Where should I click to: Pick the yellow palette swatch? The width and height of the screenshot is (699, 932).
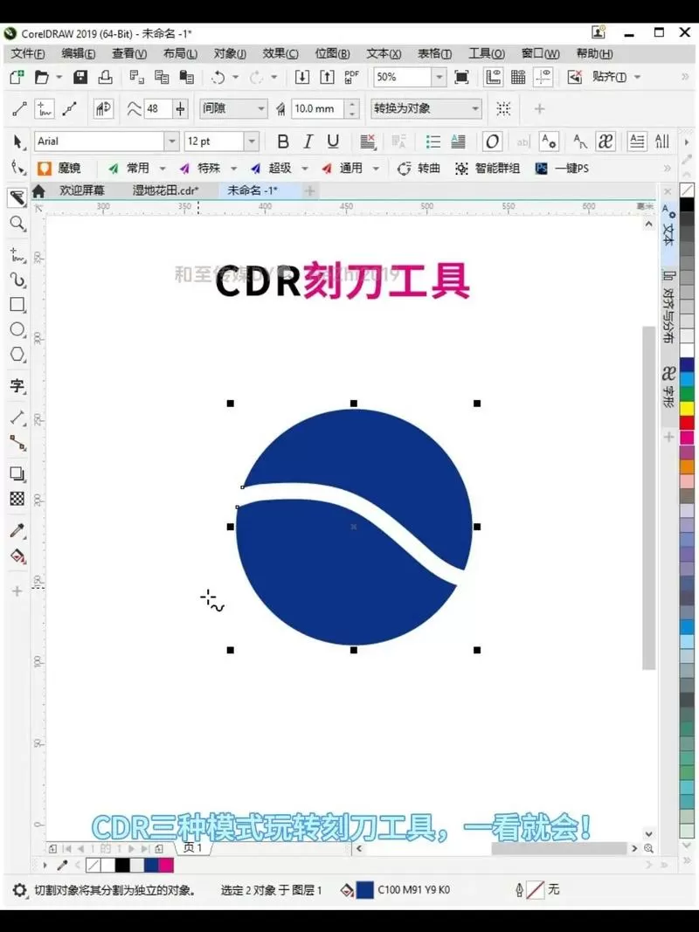click(x=687, y=408)
